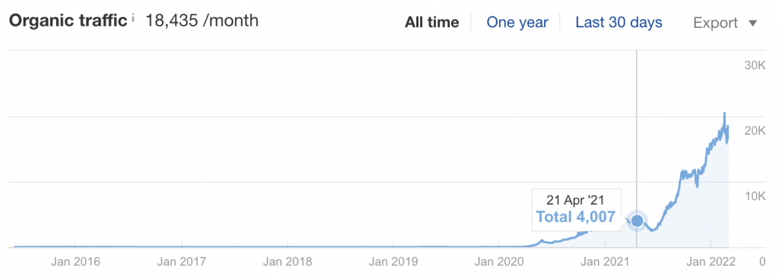
Task: Click the 18,435 /month traffic figure
Action: (x=202, y=21)
